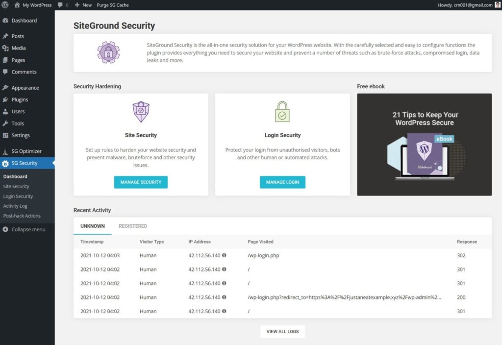This screenshot has height=345, width=502.
Task: Open Login Security submenu item
Action: (x=18, y=196)
